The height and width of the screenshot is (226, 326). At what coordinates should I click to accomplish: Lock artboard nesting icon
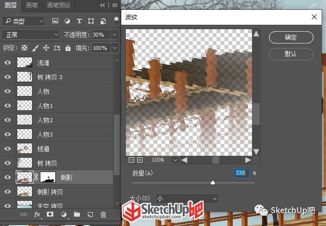coord(57,48)
